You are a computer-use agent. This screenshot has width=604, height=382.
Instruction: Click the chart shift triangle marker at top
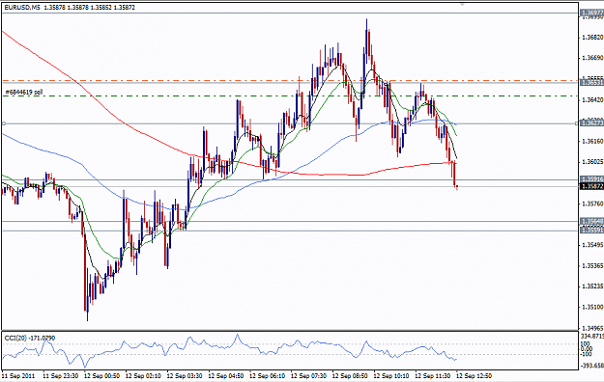click(x=462, y=4)
